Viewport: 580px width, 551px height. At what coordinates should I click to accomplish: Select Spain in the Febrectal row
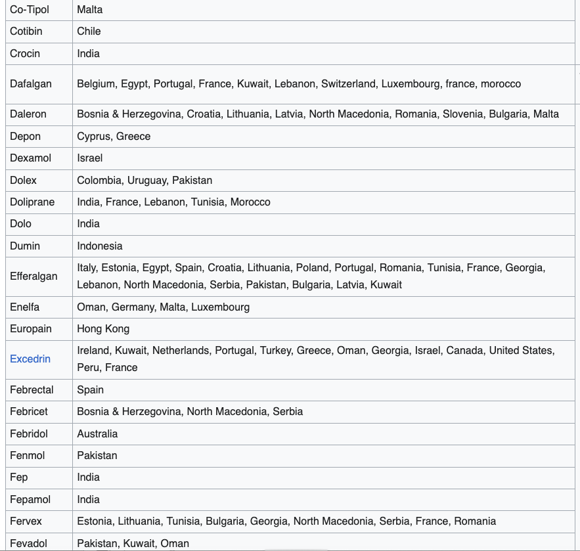coord(90,390)
